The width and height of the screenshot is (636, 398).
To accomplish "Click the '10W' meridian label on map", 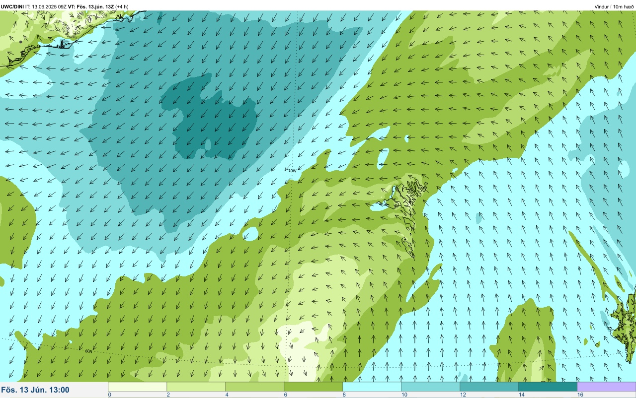I will (x=293, y=171).
